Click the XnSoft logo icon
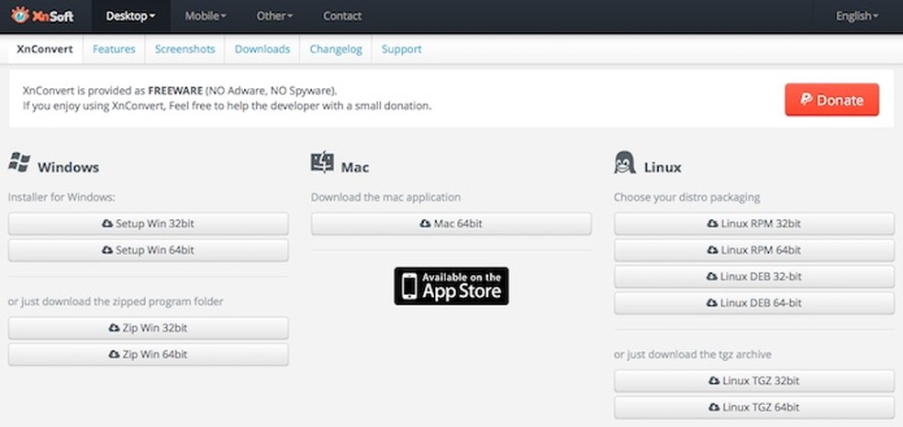This screenshot has height=427, width=903. pos(20,16)
